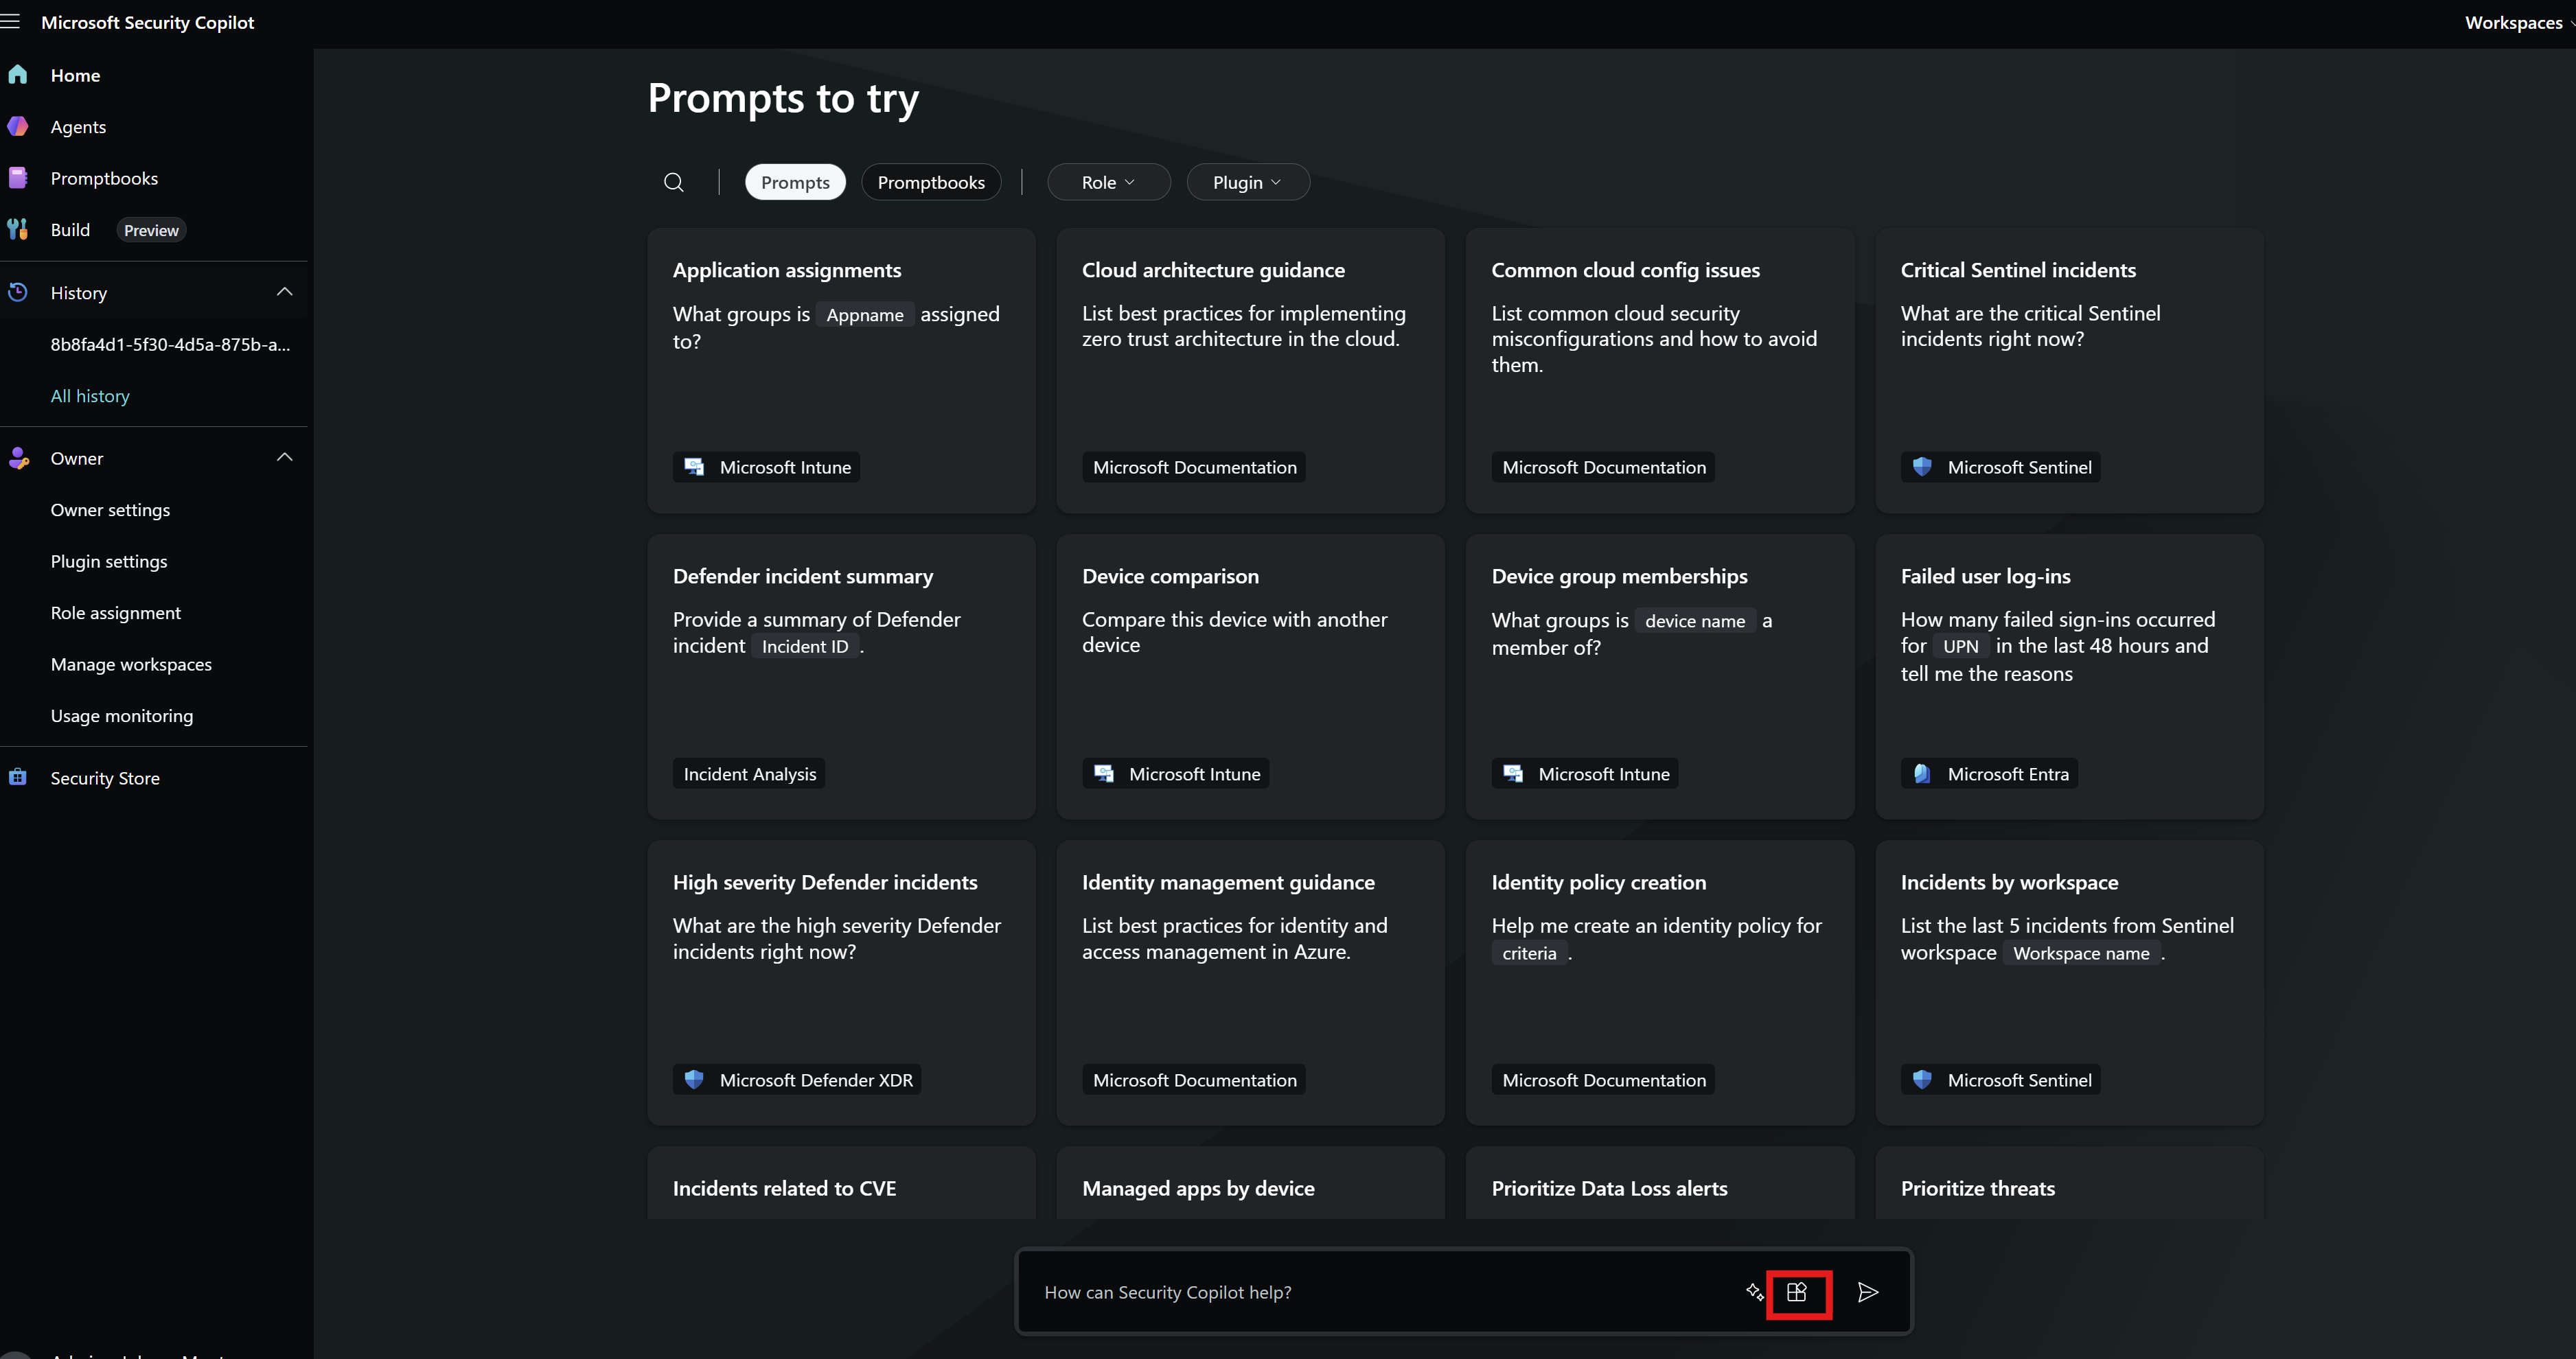
Task: Click the Agents sidebar icon
Action: point(18,127)
